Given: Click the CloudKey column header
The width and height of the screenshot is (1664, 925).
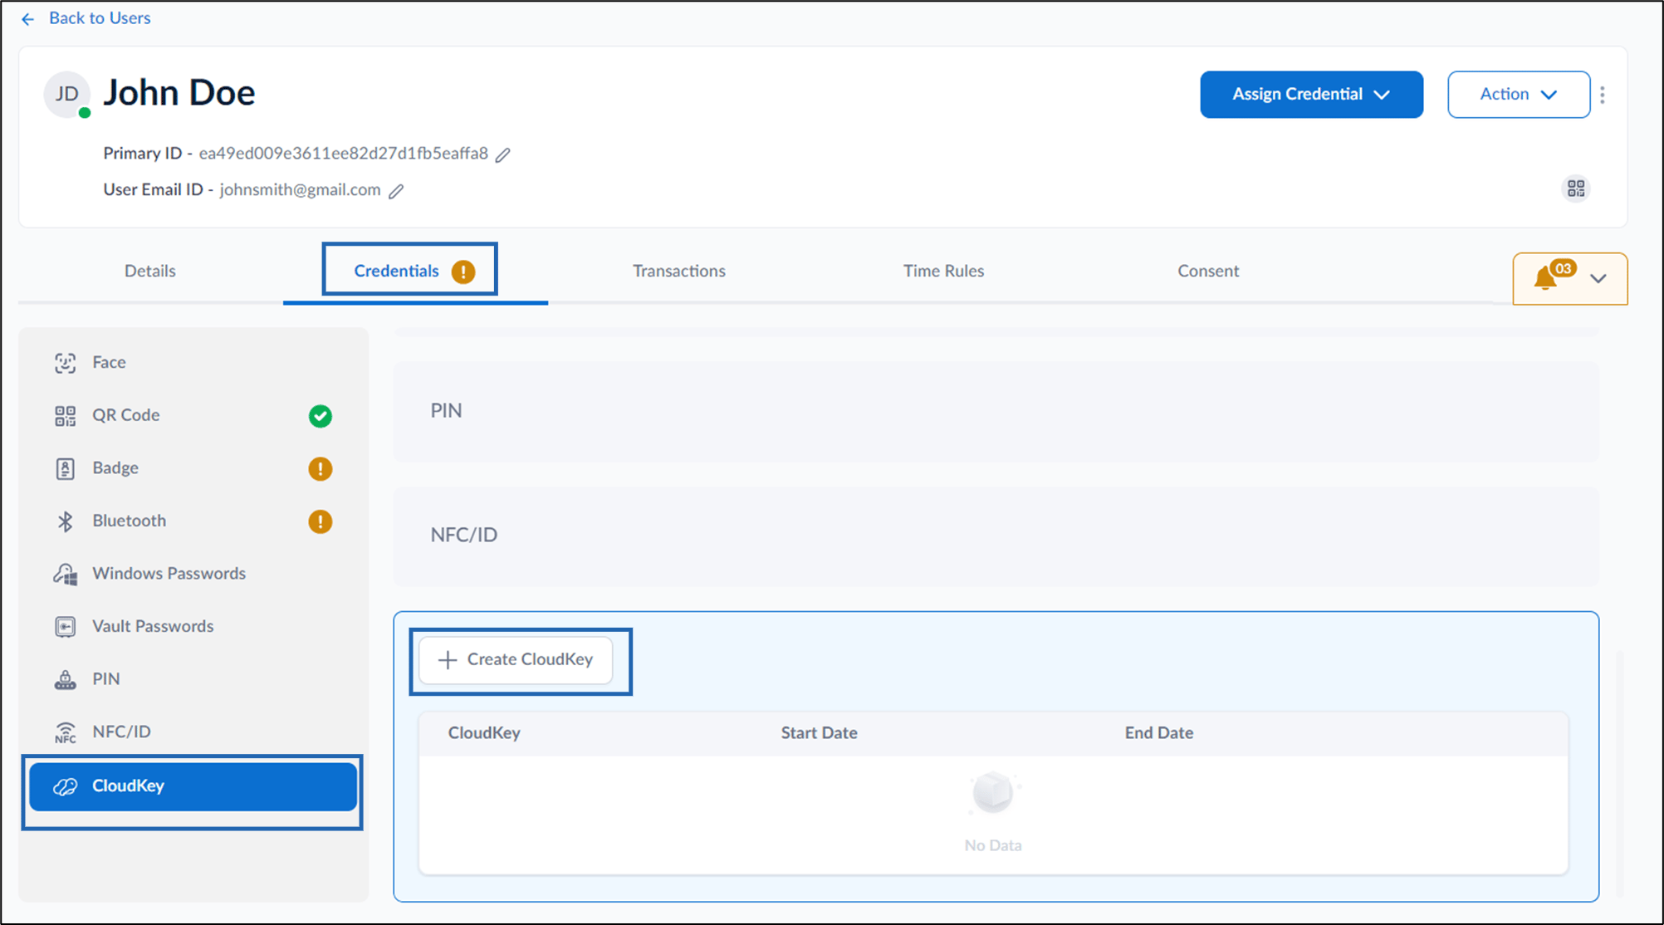Looking at the screenshot, I should (484, 733).
